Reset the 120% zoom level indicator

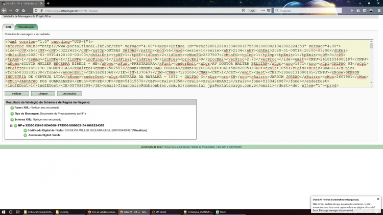point(252,11)
